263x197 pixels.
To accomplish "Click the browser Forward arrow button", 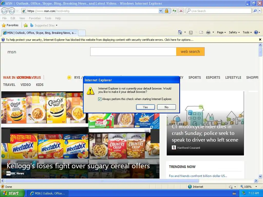I will pyautogui.click(x=12, y=11).
